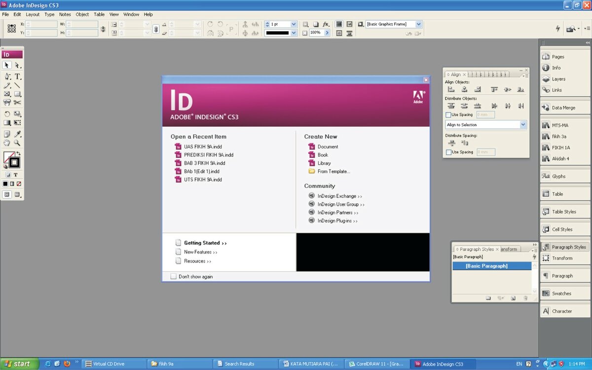This screenshot has width=592, height=370.
Task: Select the Scissors tool
Action: click(x=17, y=103)
